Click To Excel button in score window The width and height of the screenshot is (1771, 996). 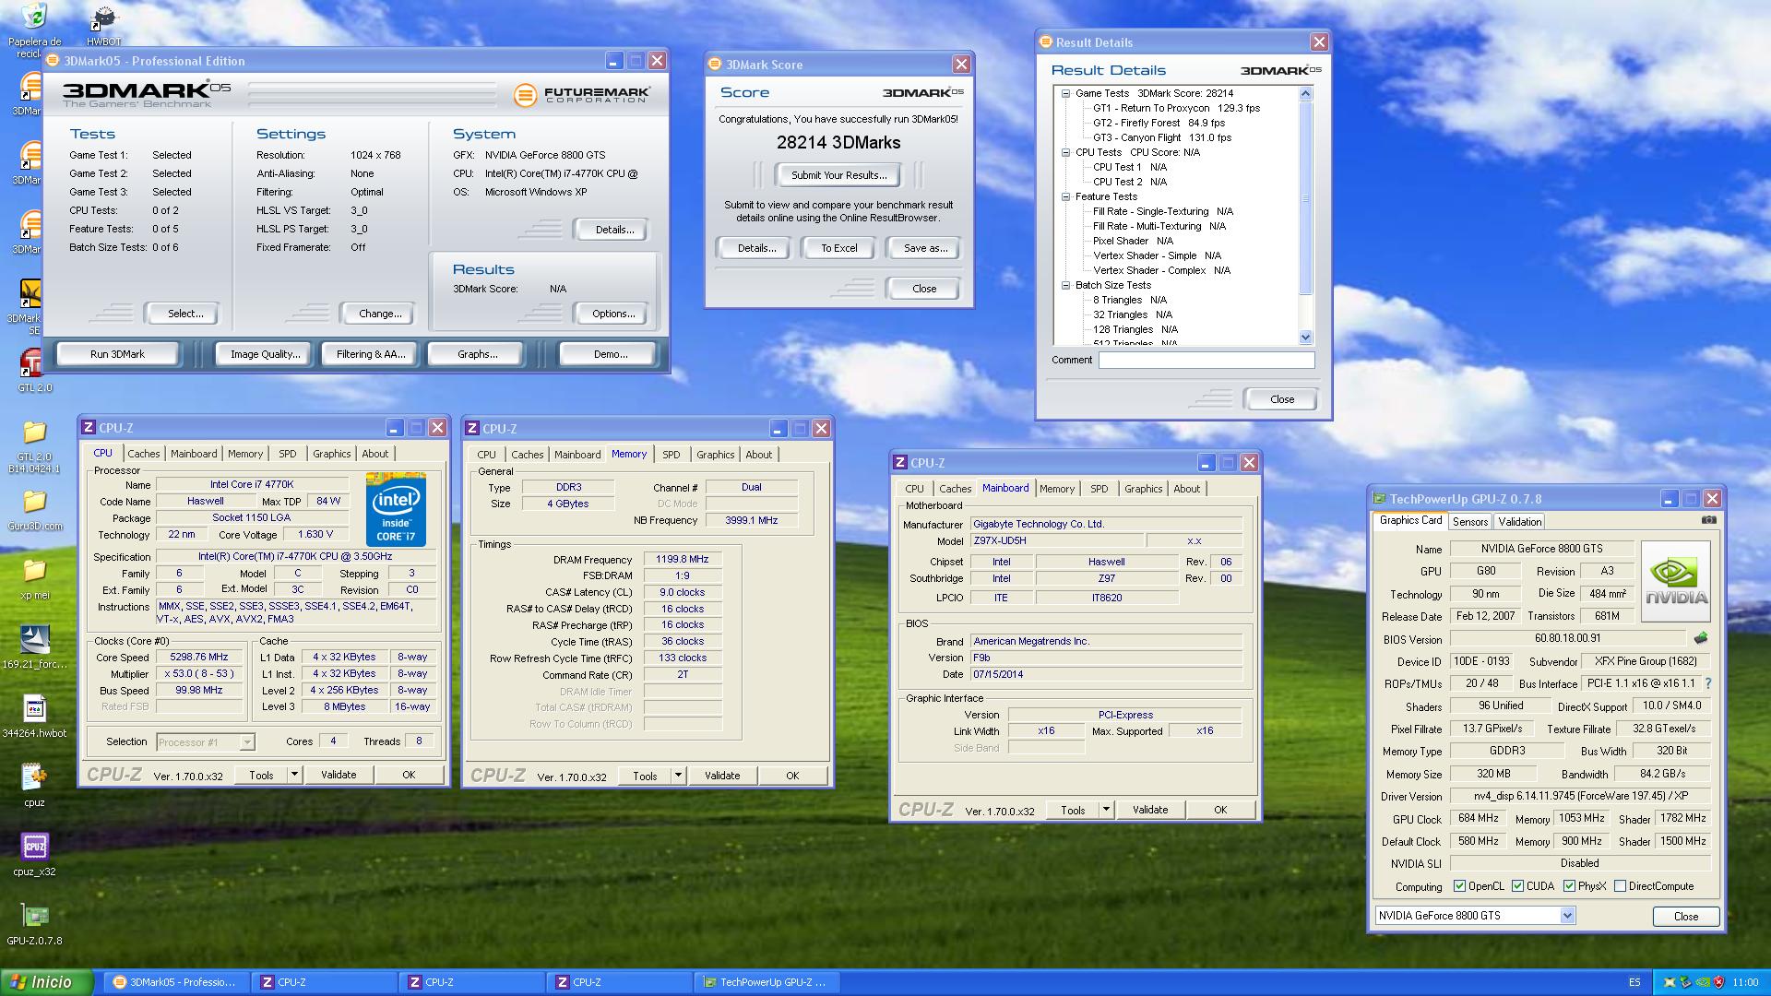tap(838, 248)
